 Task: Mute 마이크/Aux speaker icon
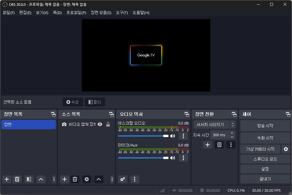pos(173,158)
